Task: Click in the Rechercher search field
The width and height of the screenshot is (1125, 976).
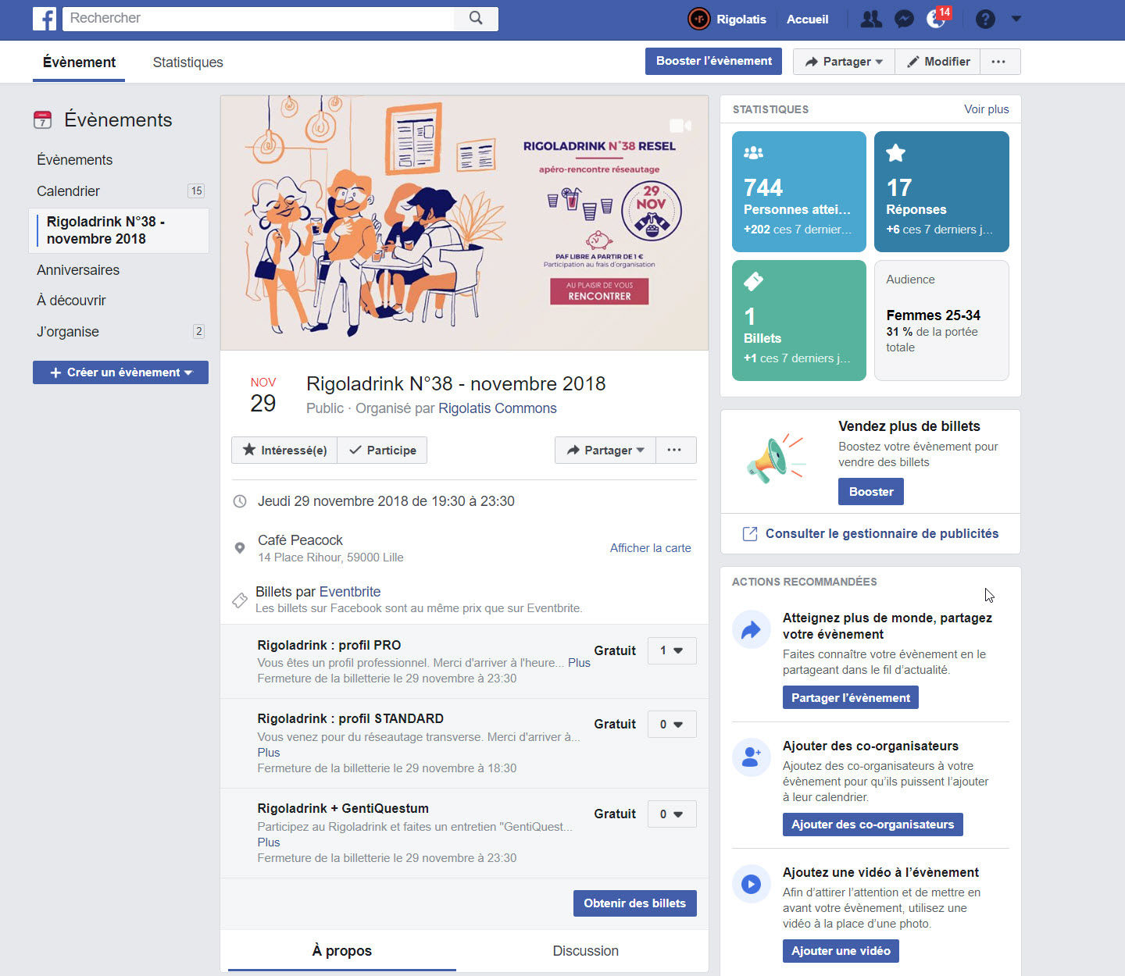Action: (258, 19)
